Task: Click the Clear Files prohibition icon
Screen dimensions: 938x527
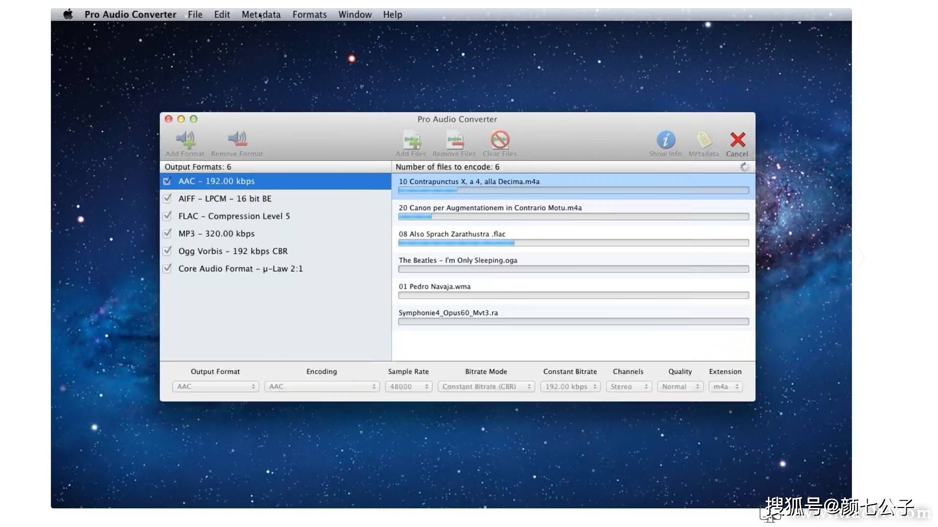Action: (x=500, y=140)
